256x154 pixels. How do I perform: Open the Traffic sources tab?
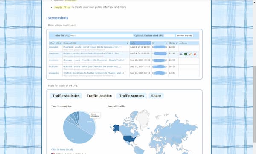point(131,96)
